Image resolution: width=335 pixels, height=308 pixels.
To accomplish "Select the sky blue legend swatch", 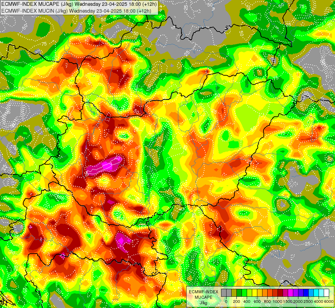I will click(311, 293).
